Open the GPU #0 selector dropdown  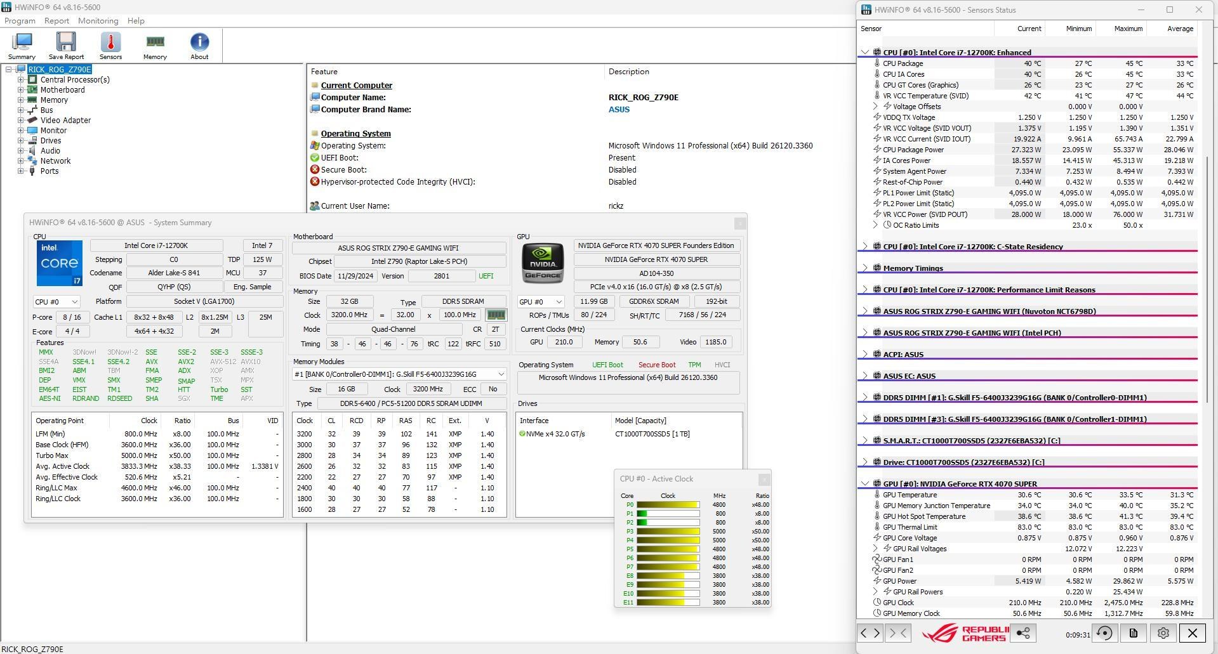click(541, 302)
